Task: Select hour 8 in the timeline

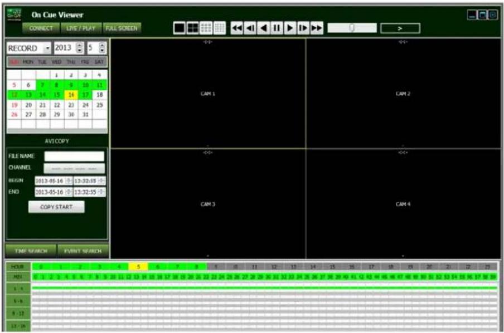Action: [x=196, y=267]
